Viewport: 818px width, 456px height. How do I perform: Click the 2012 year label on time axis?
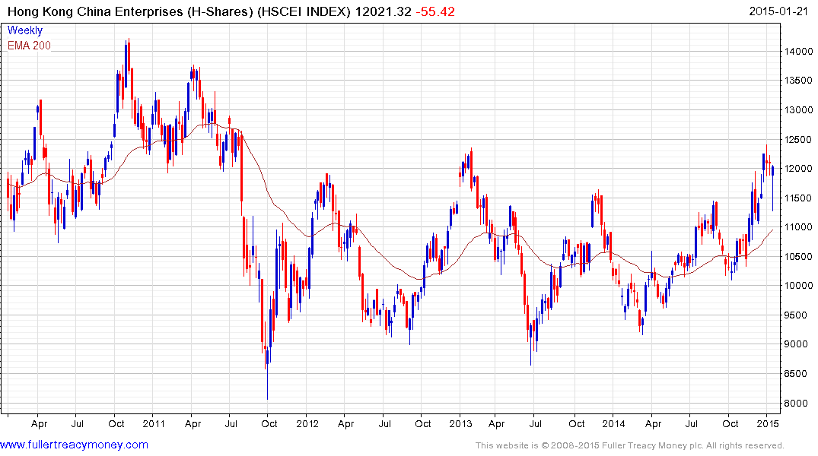click(307, 423)
